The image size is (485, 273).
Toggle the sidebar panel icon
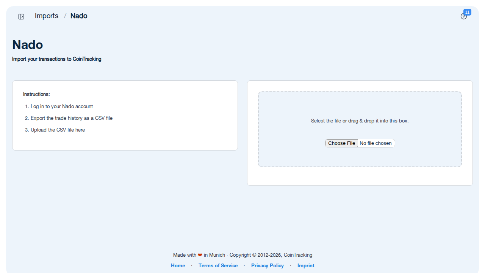[x=21, y=16]
